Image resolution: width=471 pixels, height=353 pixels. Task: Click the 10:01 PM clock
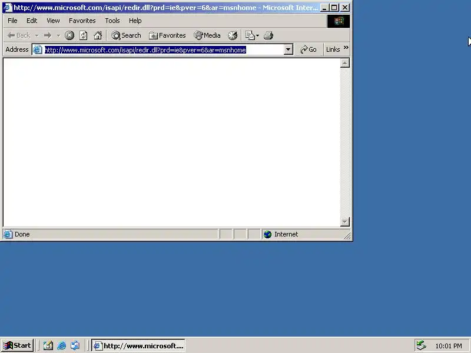pos(449,346)
